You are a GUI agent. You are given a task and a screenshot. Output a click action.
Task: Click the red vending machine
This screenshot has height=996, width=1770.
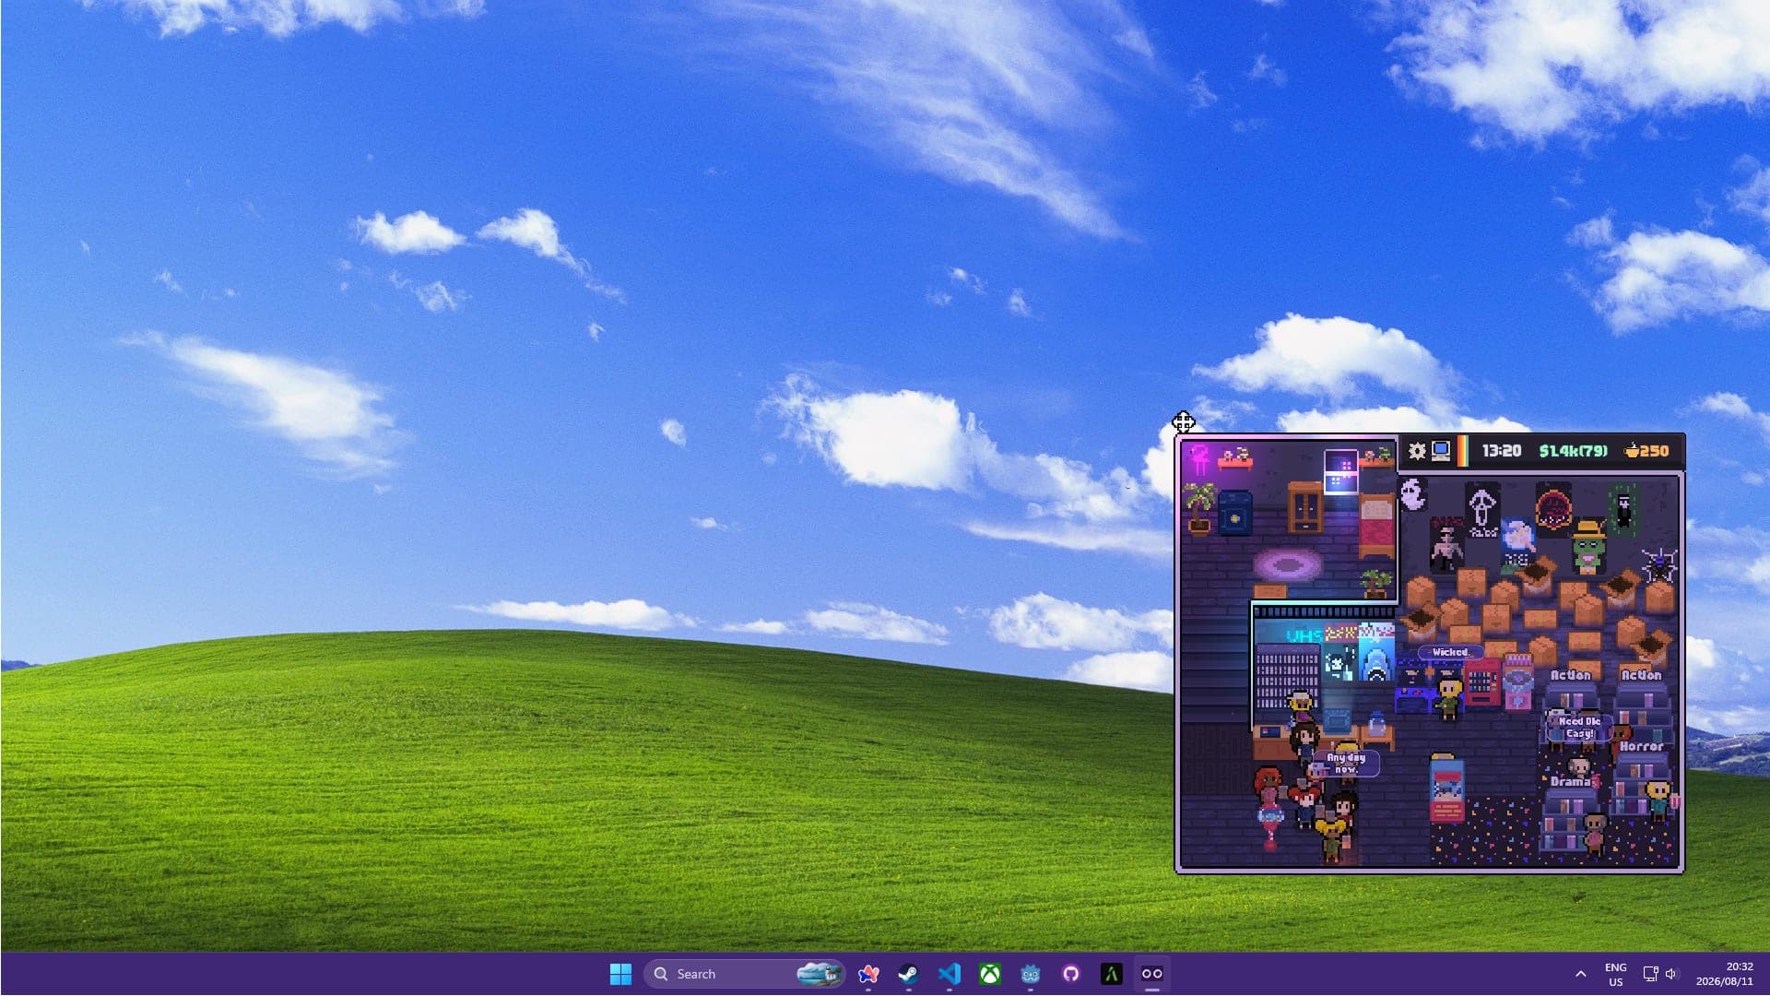coord(1482,683)
